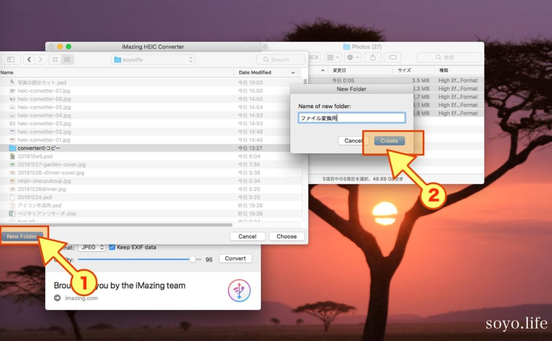The image size is (552, 341).
Task: Click the tags icon in Photos Finder window
Action: (392, 57)
